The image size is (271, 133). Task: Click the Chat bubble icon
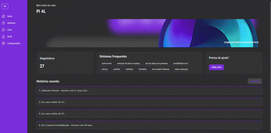pos(3,30)
